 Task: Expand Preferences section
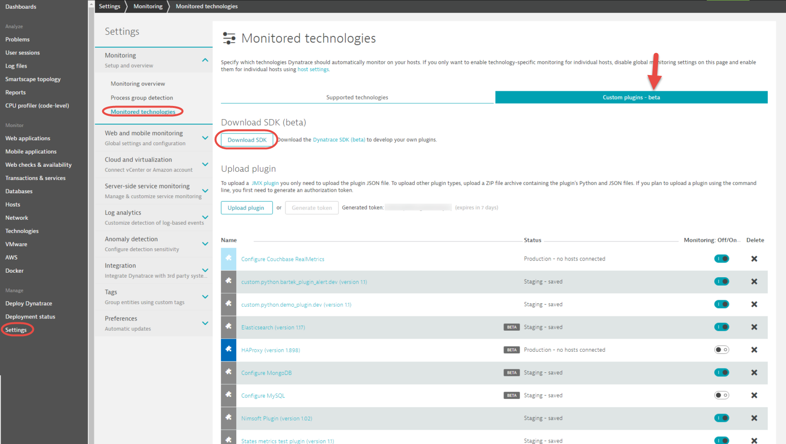(205, 323)
